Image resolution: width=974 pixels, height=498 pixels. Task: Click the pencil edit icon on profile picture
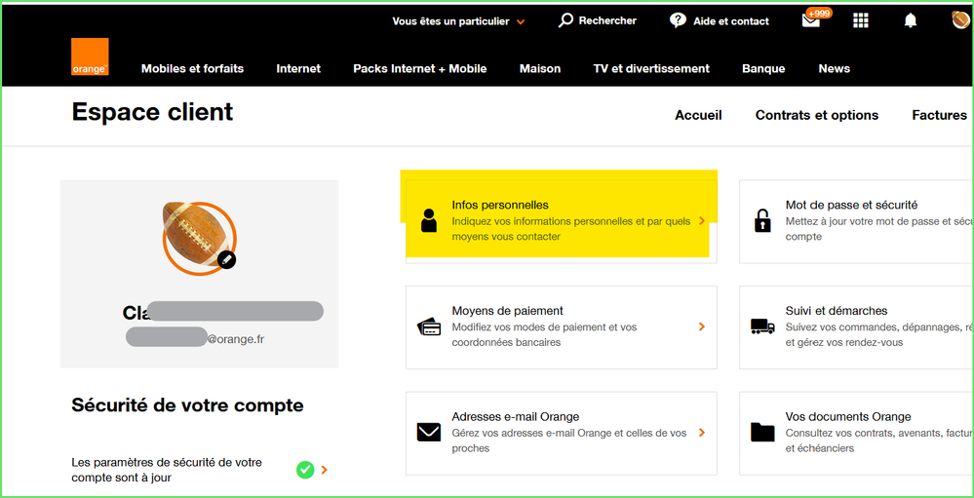tap(227, 259)
